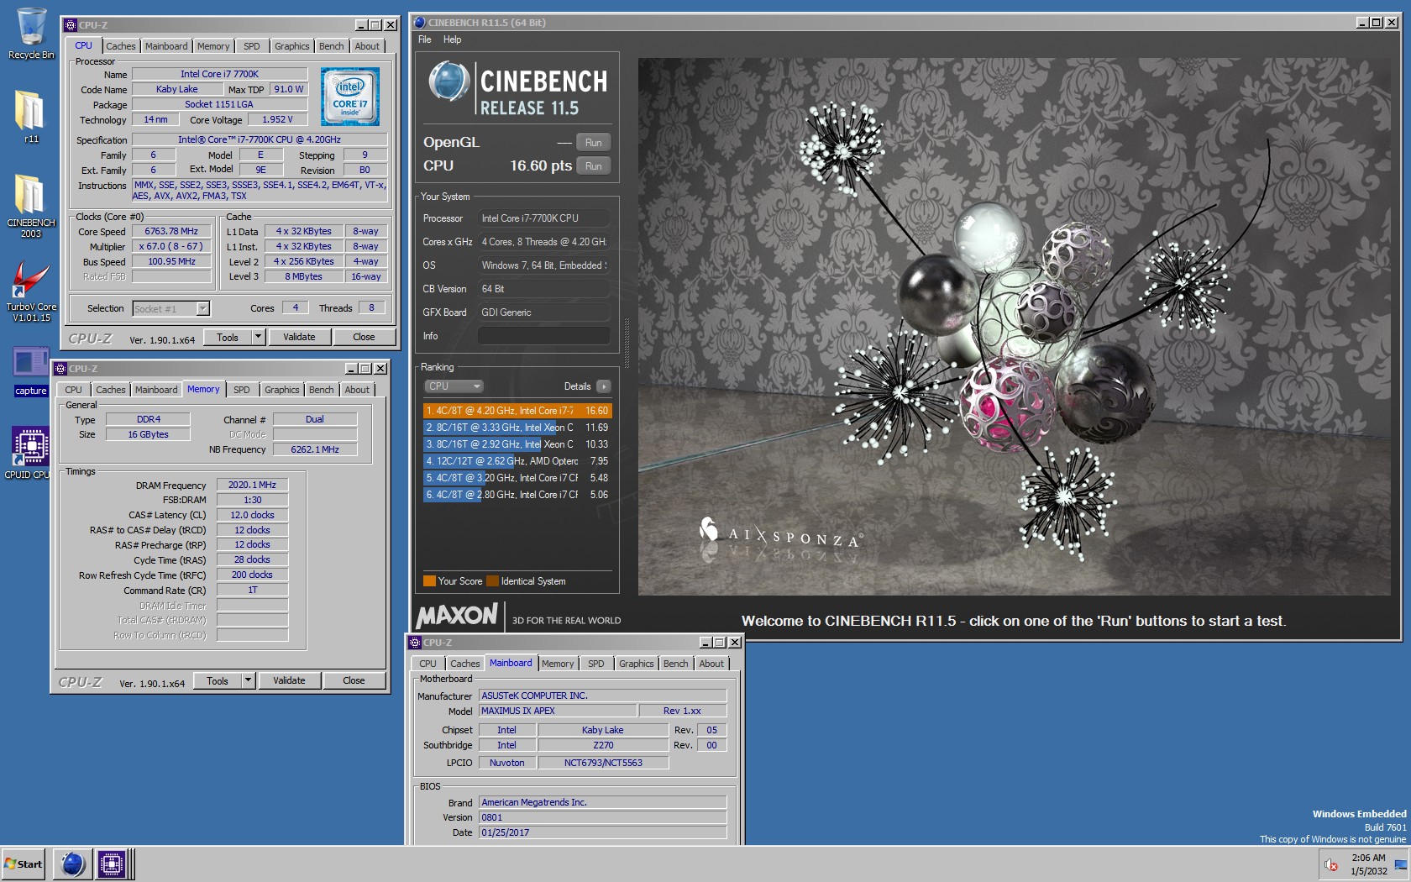Expand the Tools dropdown arrow in top CPU-Z window
The image size is (1411, 882).
pos(258,337)
